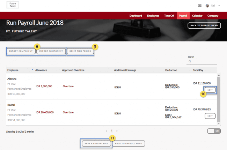
Task: Edit Rachel's payroll entry
Action: 210,116
